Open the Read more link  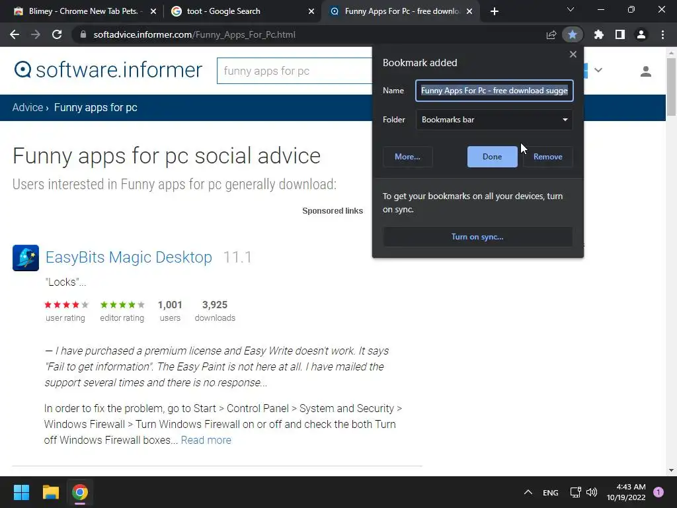pyautogui.click(x=206, y=440)
